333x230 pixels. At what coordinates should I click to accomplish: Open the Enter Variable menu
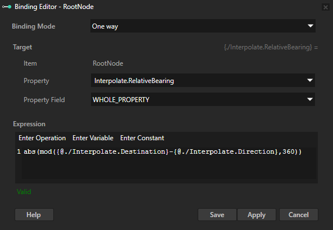[x=93, y=138]
